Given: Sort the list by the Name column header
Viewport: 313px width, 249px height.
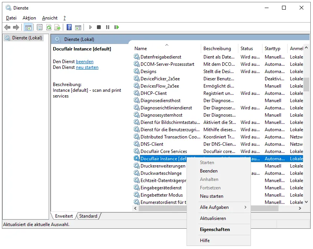Looking at the screenshot, I should pos(141,49).
